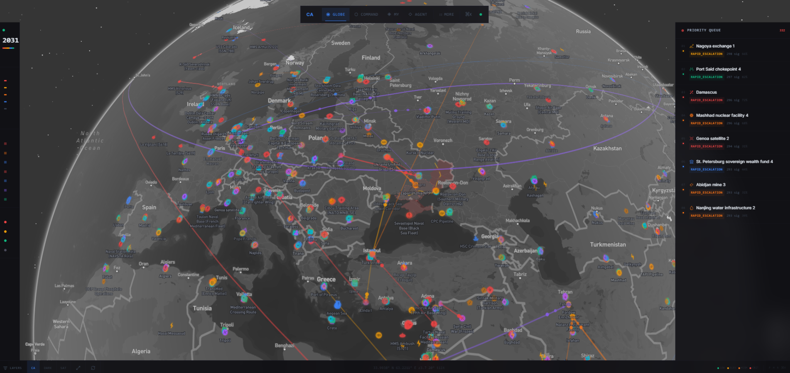
Task: Select the SAT map style
Action: (64, 368)
